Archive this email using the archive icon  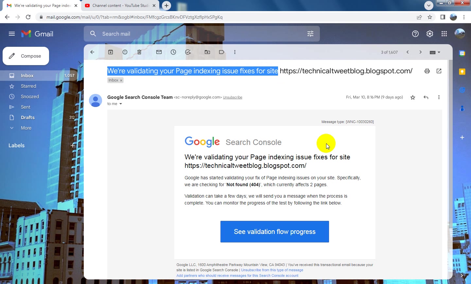pos(111,52)
